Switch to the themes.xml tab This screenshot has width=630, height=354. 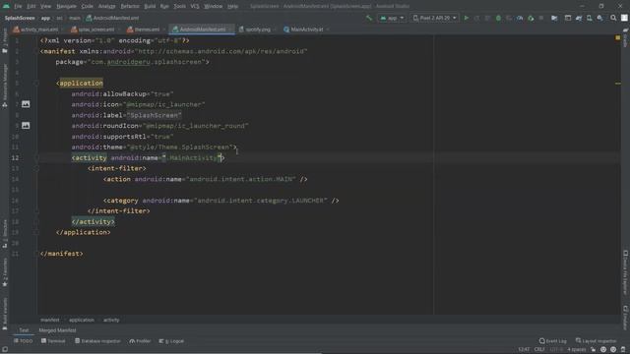point(144,29)
